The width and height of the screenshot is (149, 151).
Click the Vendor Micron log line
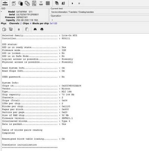click(x=36, y=89)
